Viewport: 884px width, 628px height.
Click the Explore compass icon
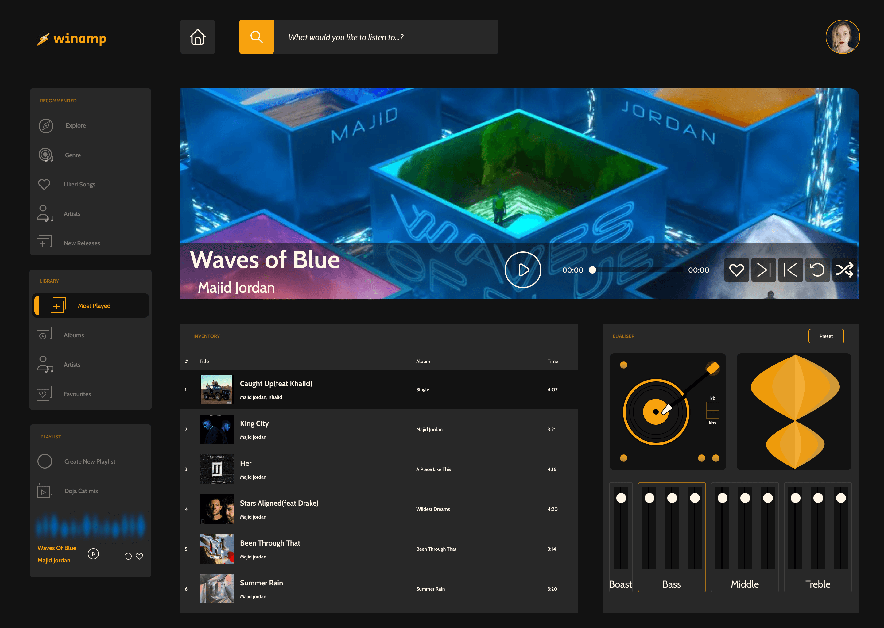(x=46, y=126)
